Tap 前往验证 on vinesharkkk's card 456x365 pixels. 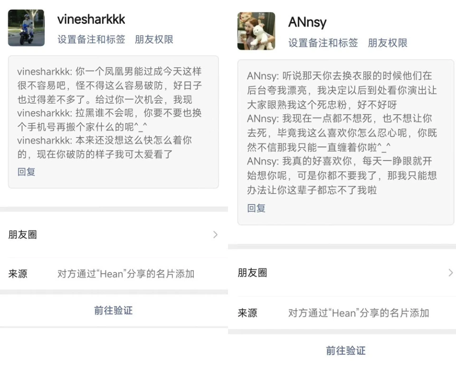(x=114, y=310)
